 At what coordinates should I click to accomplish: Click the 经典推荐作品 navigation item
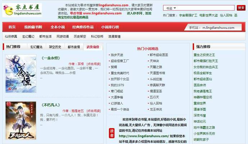[83, 27]
